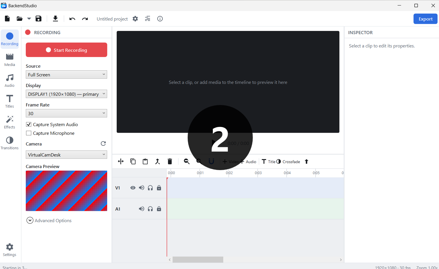
Task: Click the 0:05 mark on the timeline ruler
Action: pyautogui.click(x=316, y=173)
